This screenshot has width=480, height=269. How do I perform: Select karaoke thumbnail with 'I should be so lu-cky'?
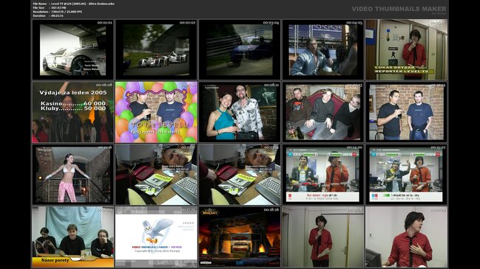[x=407, y=175]
